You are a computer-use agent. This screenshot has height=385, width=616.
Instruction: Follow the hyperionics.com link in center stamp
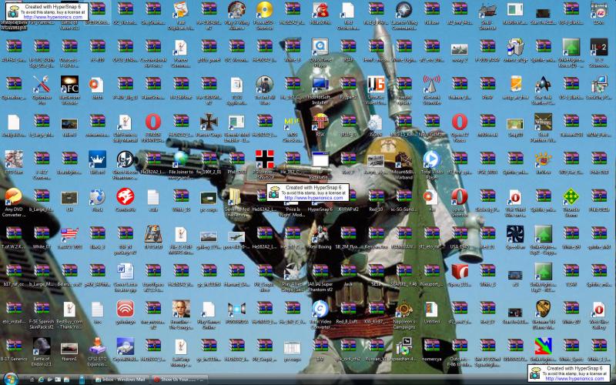point(313,198)
